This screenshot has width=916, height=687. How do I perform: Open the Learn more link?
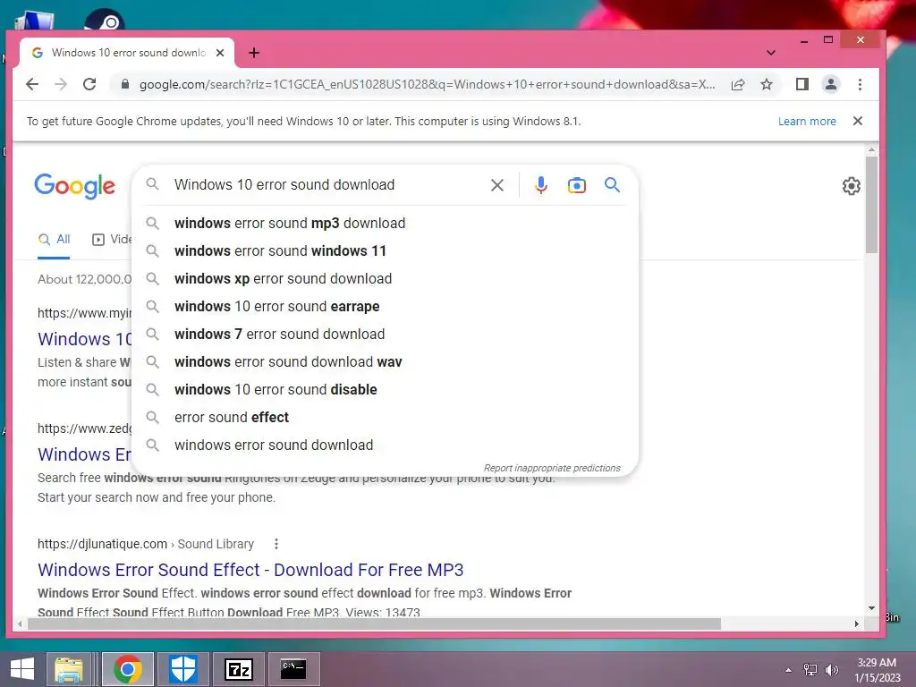[x=807, y=121]
